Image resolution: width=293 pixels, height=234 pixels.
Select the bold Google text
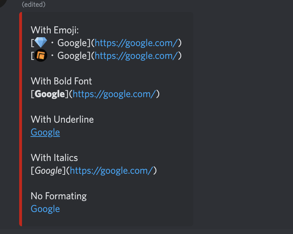pyautogui.click(x=49, y=94)
